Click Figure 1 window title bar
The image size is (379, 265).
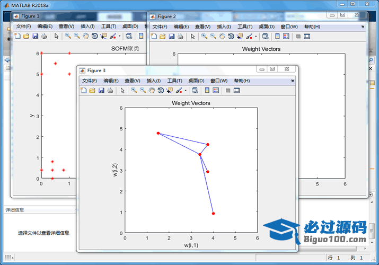pyautogui.click(x=80, y=16)
